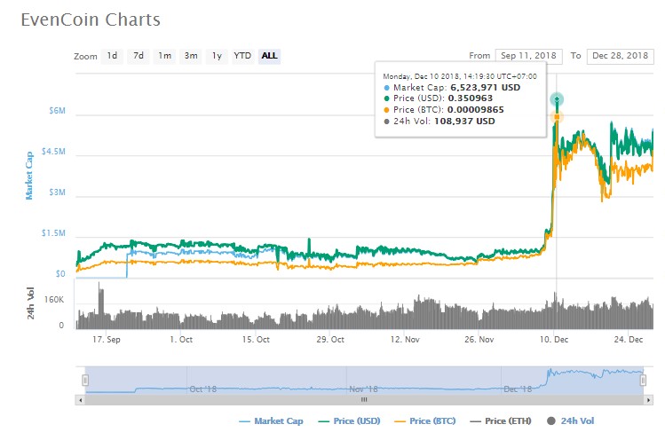Click the $1.5M axis label
This screenshot has width=665, height=440.
click(53, 233)
